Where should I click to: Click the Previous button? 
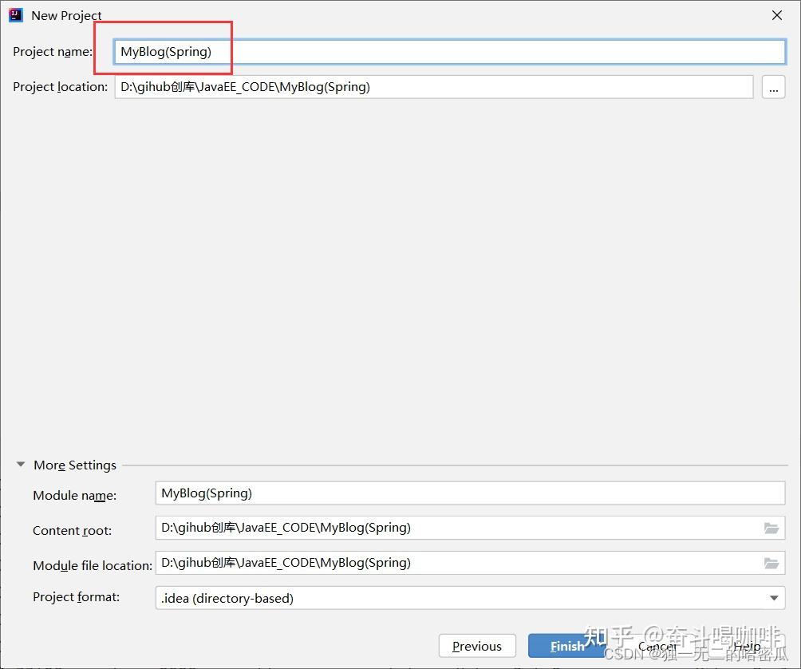[476, 645]
